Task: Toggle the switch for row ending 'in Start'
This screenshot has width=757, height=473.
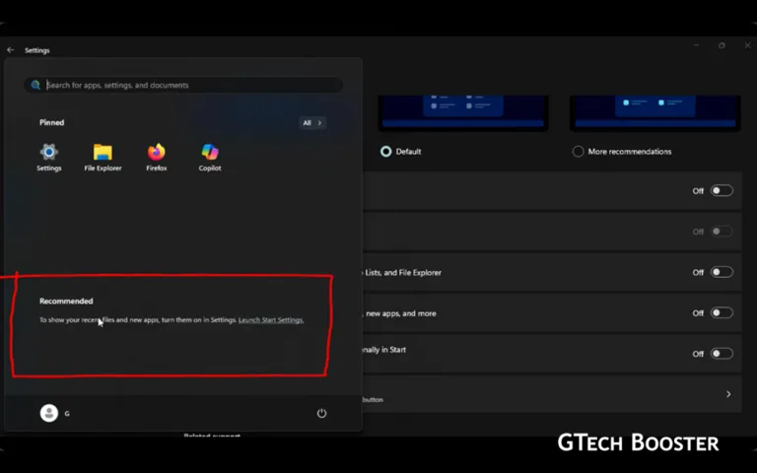Action: click(722, 354)
